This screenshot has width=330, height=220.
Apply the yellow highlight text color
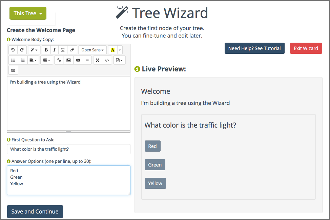pyautogui.click(x=112, y=50)
